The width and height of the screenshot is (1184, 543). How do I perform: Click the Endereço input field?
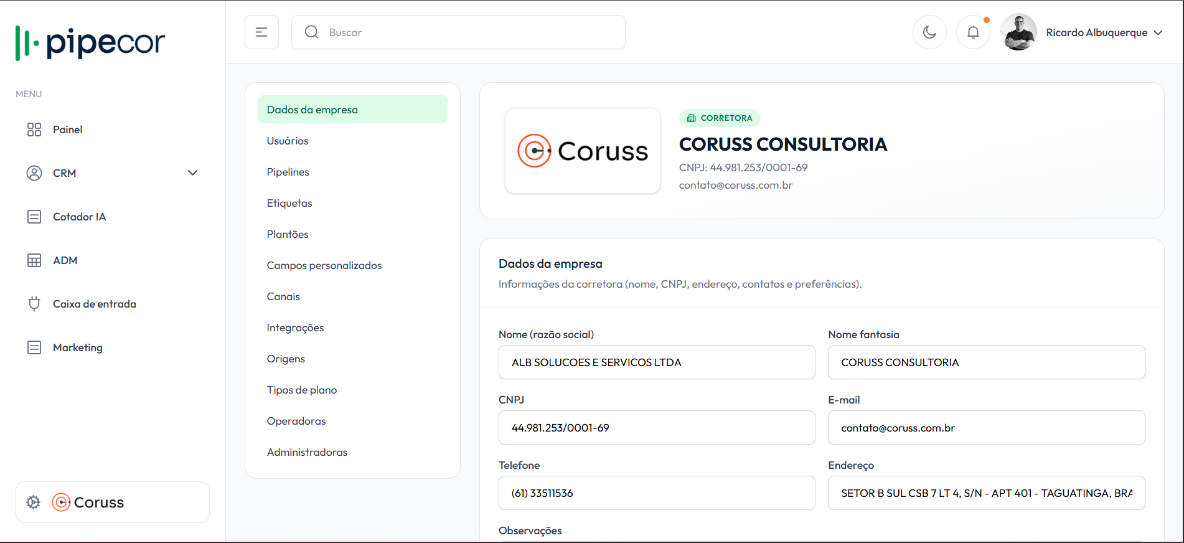(x=986, y=493)
